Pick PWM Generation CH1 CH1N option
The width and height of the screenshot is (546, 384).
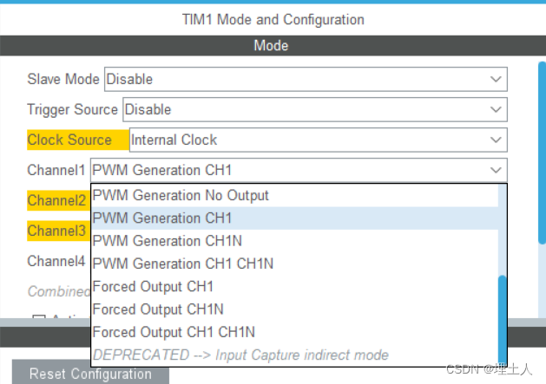point(294,264)
